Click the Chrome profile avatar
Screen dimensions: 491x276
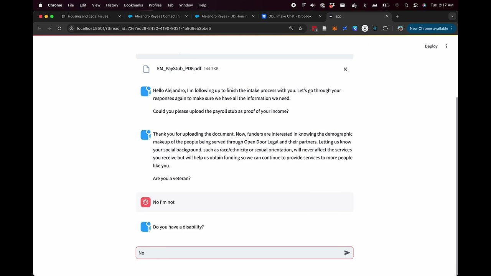tap(400, 28)
